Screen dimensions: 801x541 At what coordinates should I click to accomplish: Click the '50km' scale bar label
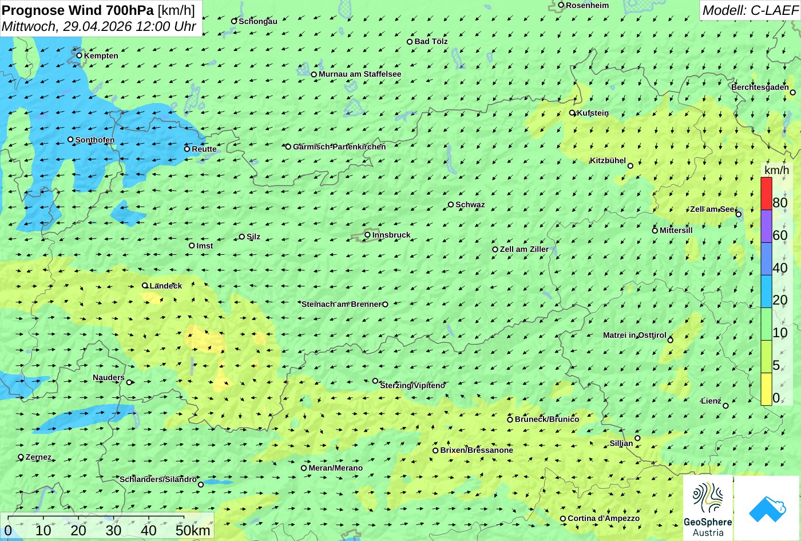tap(193, 530)
